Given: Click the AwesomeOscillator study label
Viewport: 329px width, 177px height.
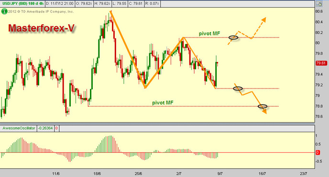Looking at the screenshot, I should click(x=19, y=128).
